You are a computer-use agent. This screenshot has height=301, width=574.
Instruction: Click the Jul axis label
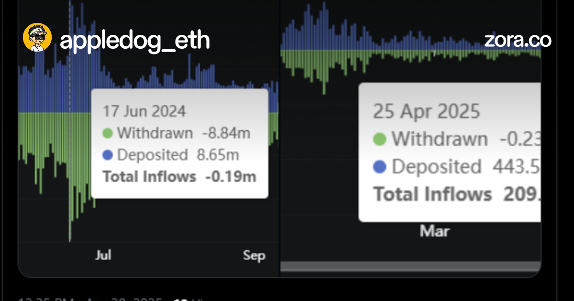[103, 255]
